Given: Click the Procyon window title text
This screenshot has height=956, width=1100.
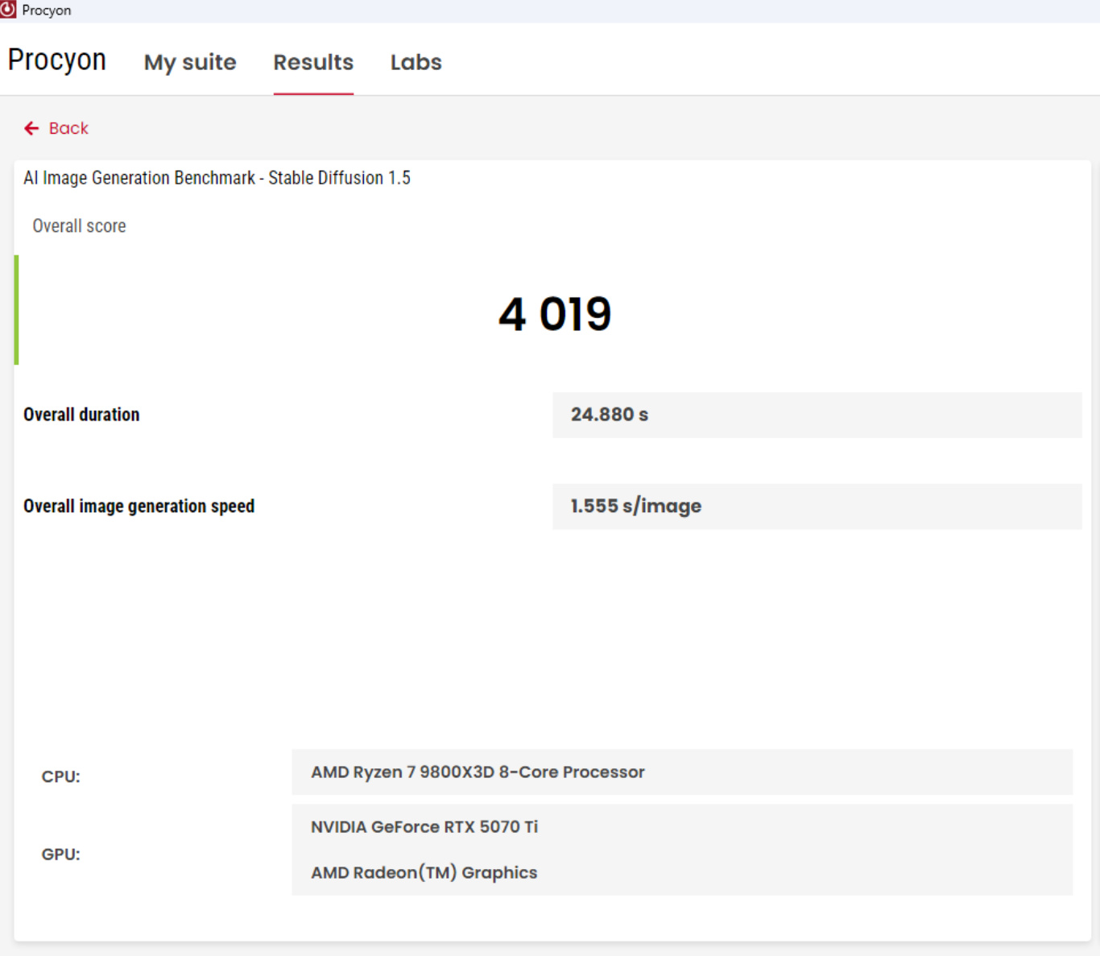Looking at the screenshot, I should [47, 10].
